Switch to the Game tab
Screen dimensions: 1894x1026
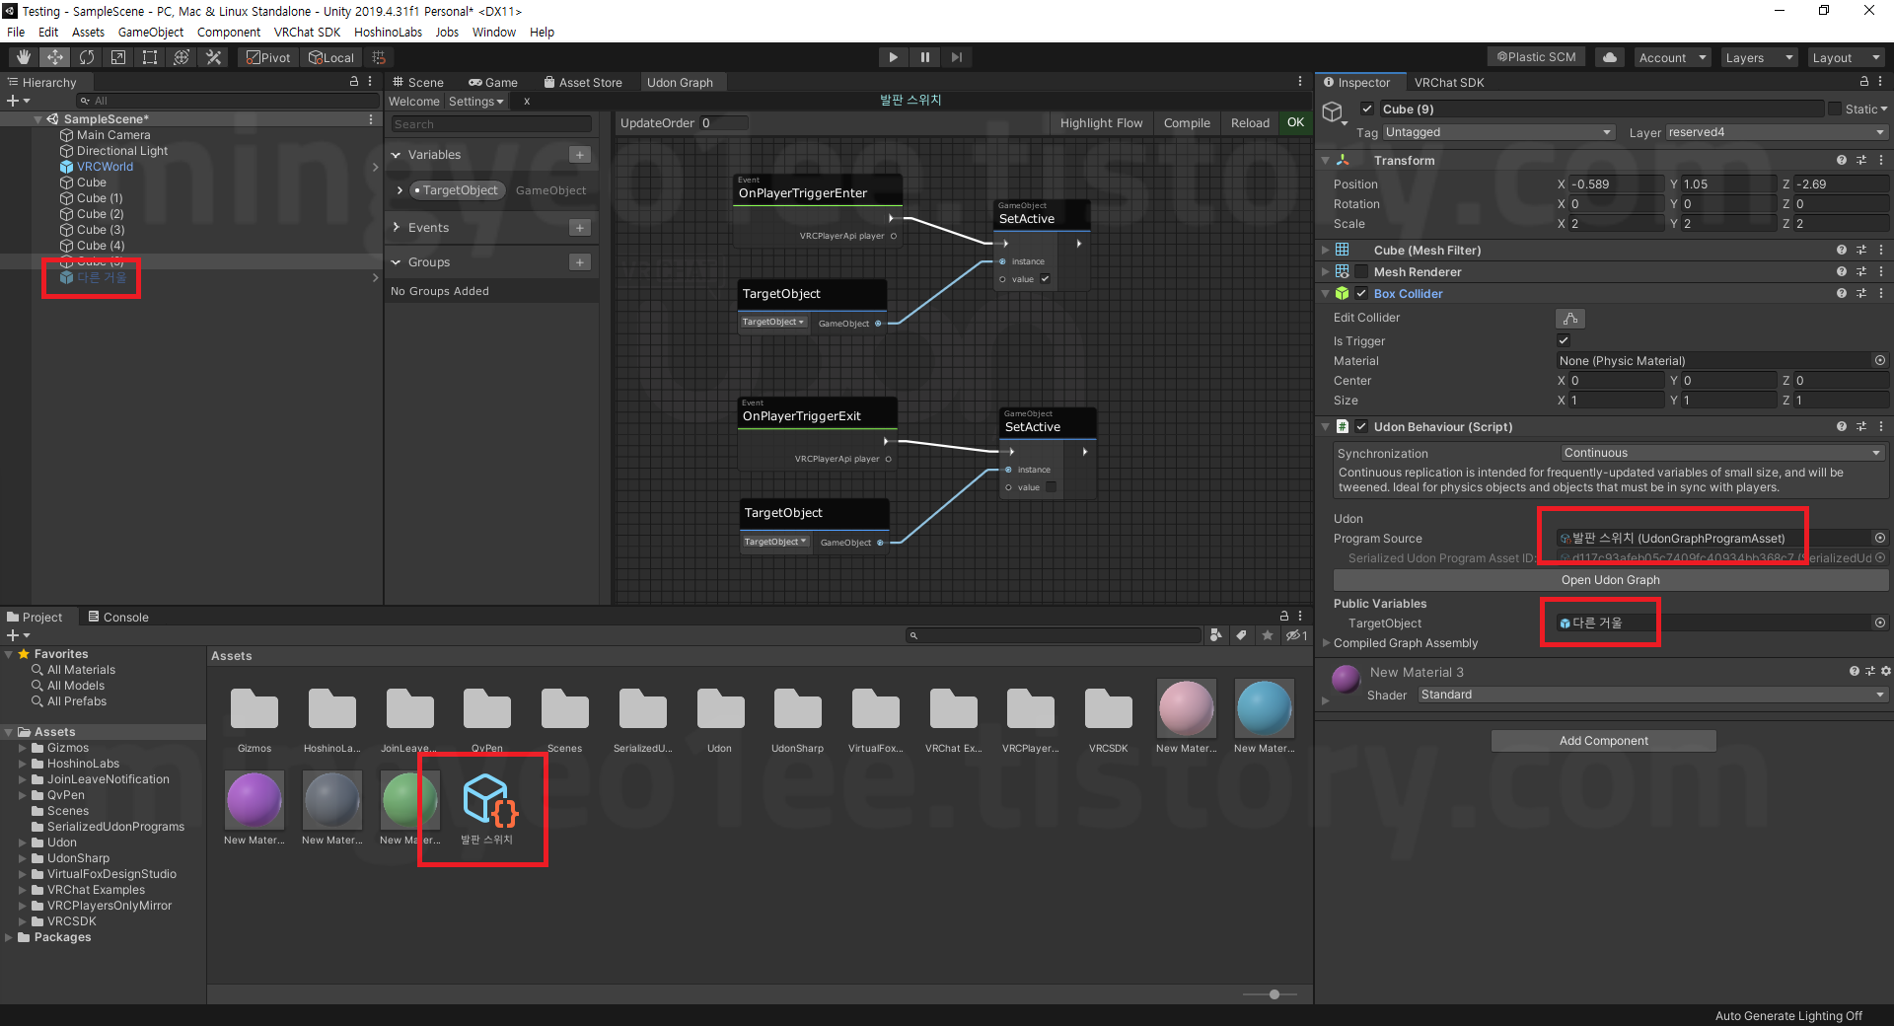[x=493, y=82]
